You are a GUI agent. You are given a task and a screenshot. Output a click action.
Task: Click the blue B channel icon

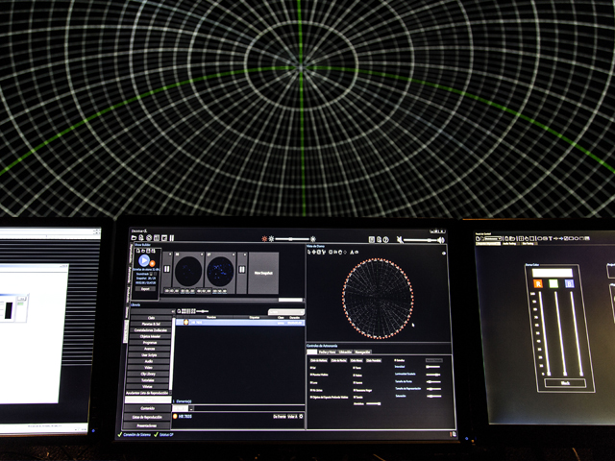pos(569,283)
